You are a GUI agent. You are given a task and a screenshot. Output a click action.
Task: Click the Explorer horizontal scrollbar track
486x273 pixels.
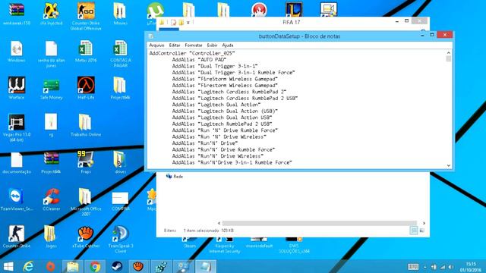[319, 223]
